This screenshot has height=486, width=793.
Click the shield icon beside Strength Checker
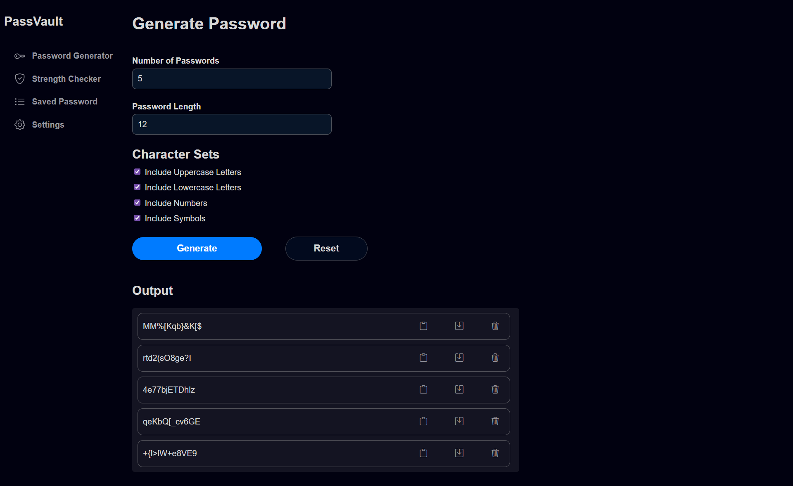tap(19, 78)
